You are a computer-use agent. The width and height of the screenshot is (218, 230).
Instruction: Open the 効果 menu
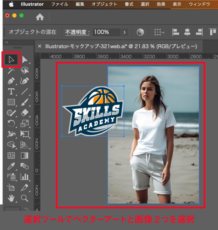click(161, 4)
